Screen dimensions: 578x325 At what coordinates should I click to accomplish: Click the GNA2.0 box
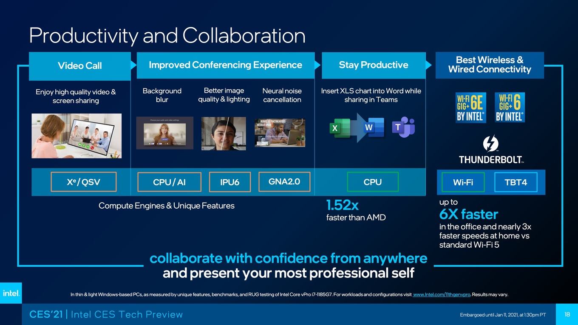point(284,181)
